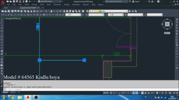Select the Multiline Text tool
Viewport: 179px width, 100px height.
point(2,71)
